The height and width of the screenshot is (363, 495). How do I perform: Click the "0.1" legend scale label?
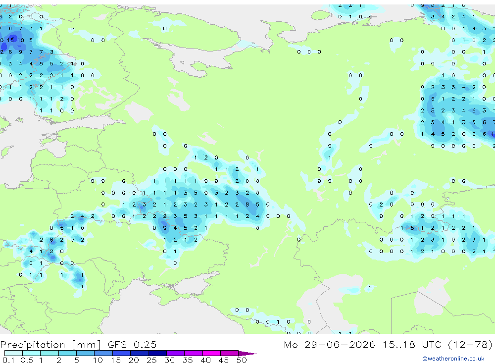(8, 360)
